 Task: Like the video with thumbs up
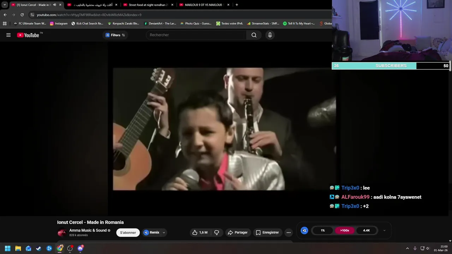point(200,232)
